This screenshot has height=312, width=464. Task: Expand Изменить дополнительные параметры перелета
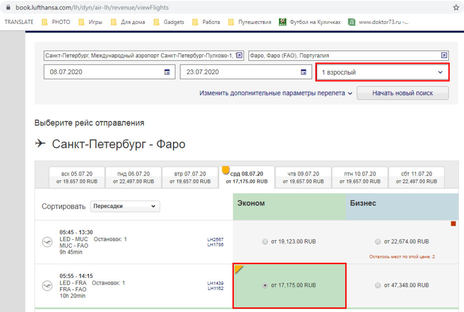point(276,93)
